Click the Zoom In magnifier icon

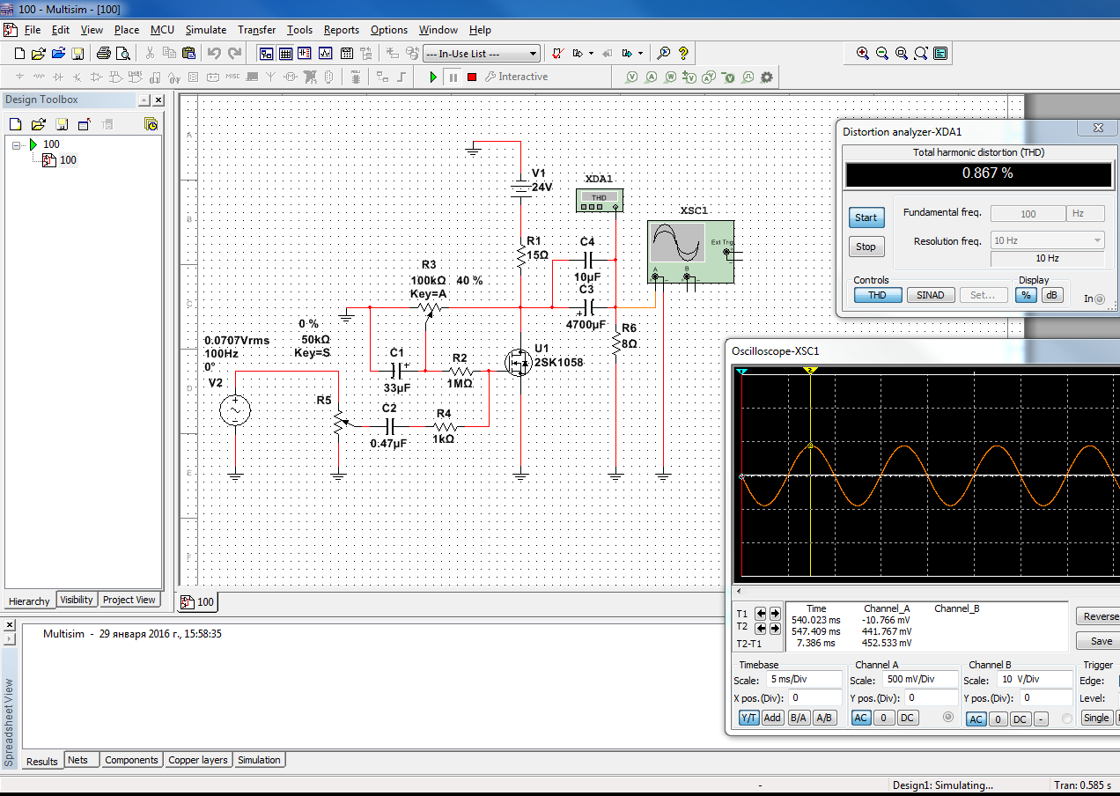pyautogui.click(x=863, y=54)
